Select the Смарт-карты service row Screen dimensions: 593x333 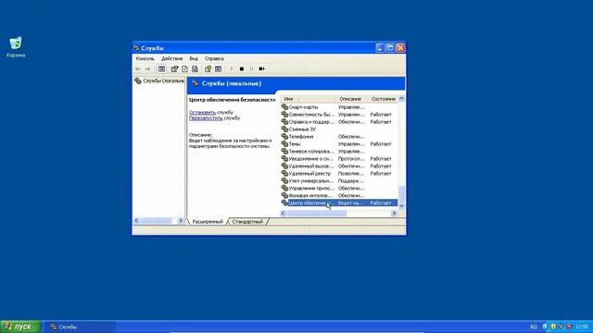coord(339,107)
